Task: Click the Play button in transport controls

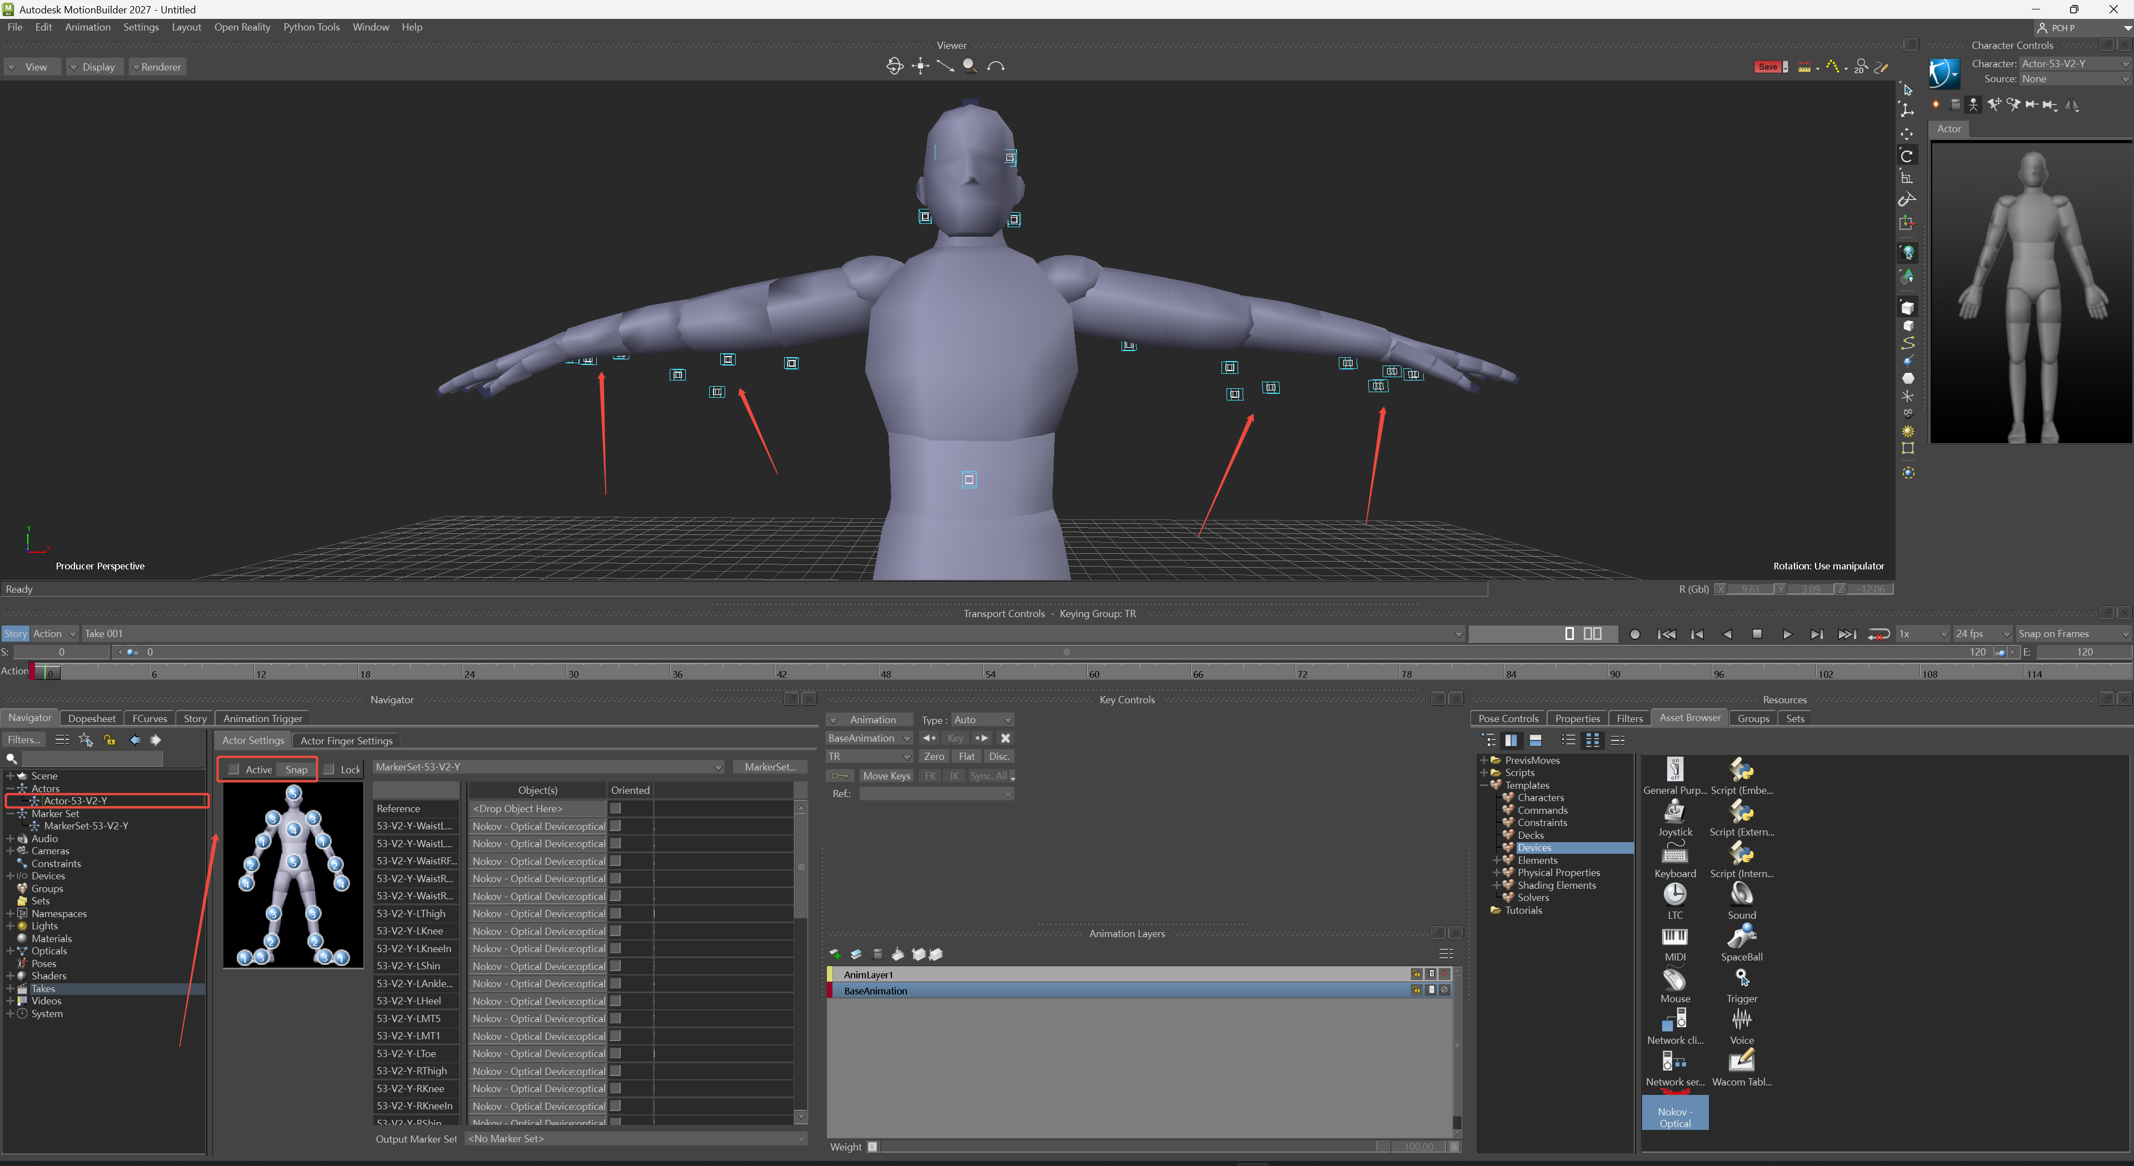Action: coord(1787,633)
